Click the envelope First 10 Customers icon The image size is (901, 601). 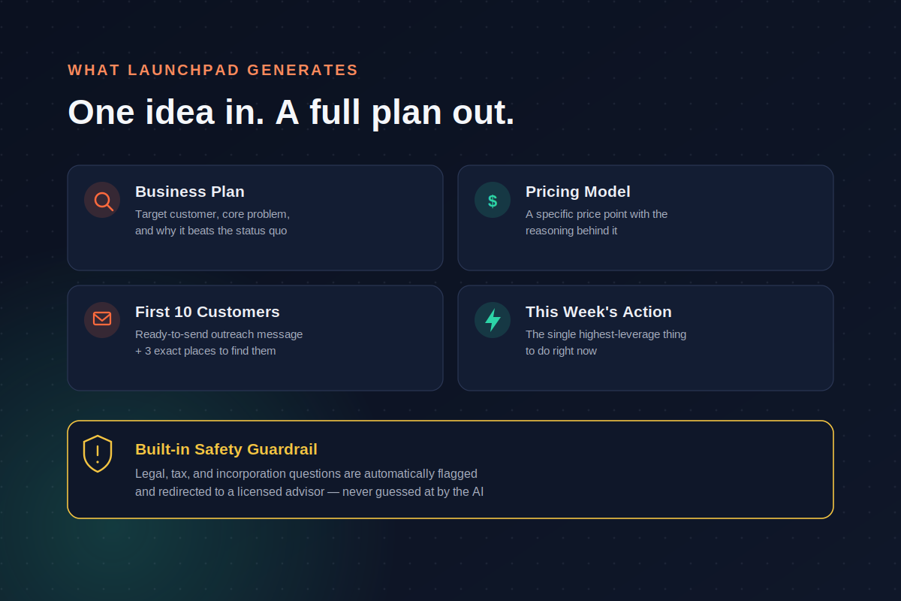coord(102,320)
